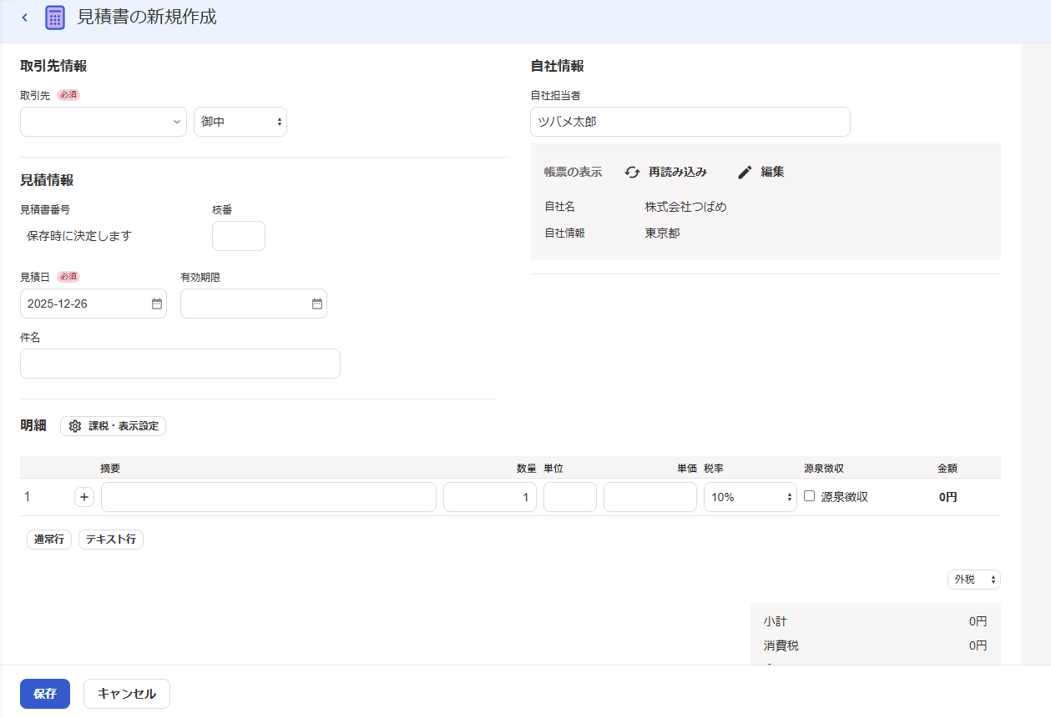The width and height of the screenshot is (1051, 718).
Task: Click the 東京都 company info text
Action: pos(662,233)
